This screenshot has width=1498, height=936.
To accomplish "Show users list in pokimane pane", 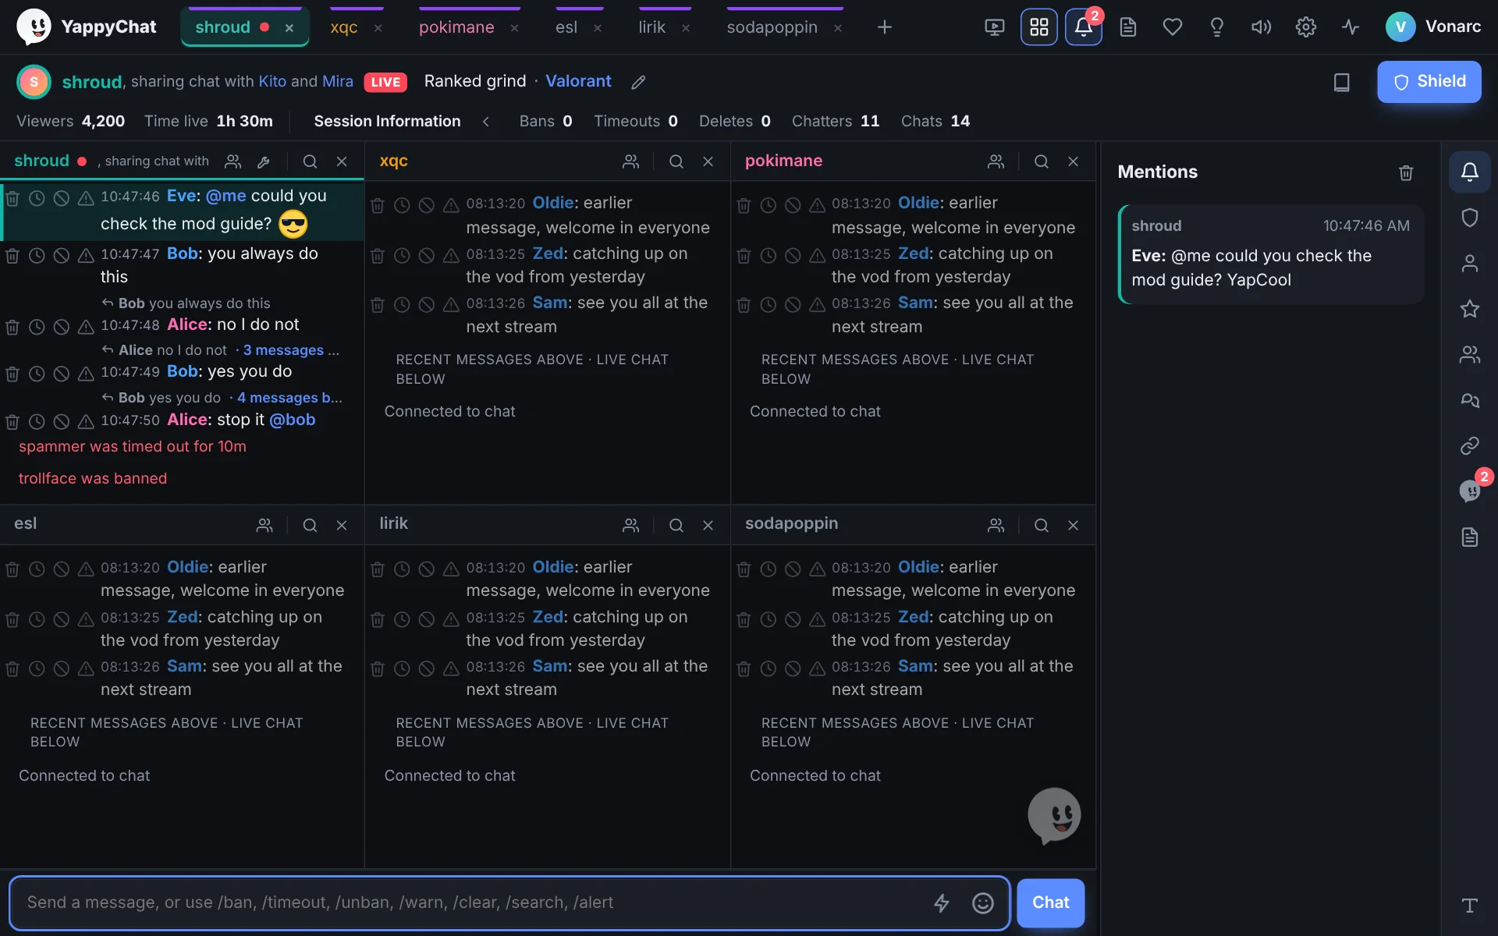I will point(996,161).
